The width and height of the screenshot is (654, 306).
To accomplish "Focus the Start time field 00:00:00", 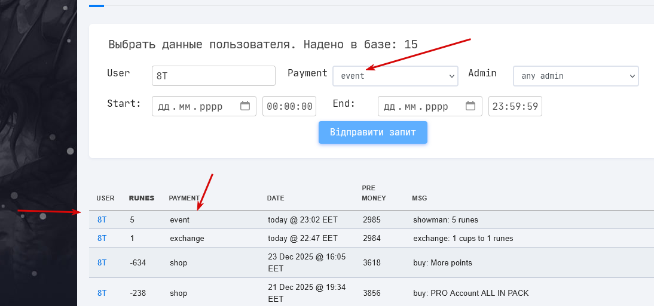I will (289, 106).
